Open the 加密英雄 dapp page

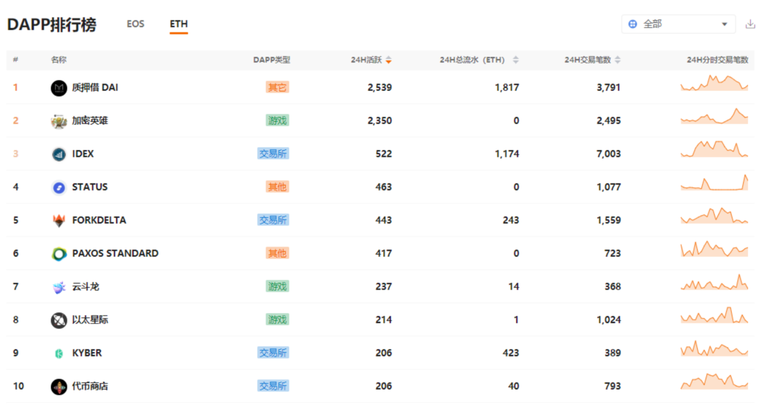[90, 121]
